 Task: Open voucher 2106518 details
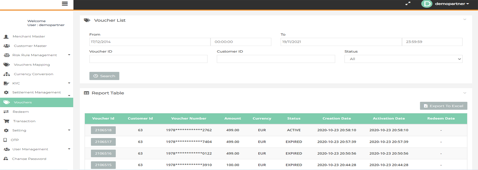(x=103, y=130)
